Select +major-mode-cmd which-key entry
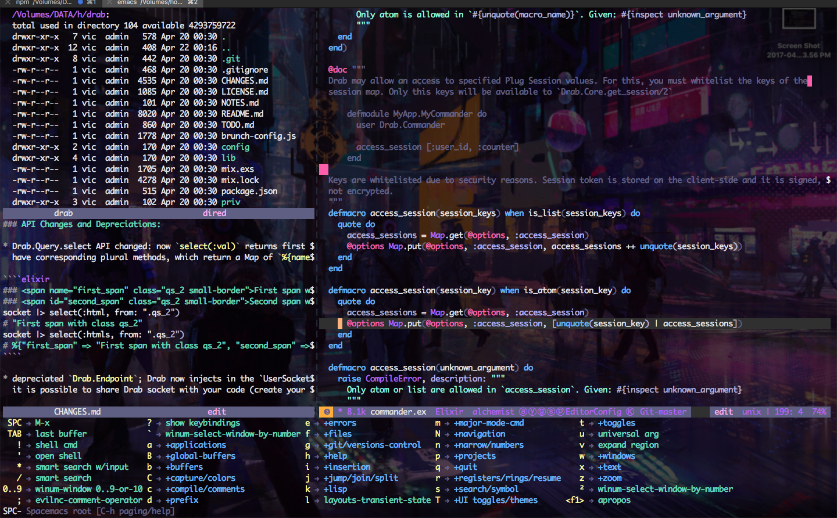This screenshot has width=837, height=518. tap(489, 423)
